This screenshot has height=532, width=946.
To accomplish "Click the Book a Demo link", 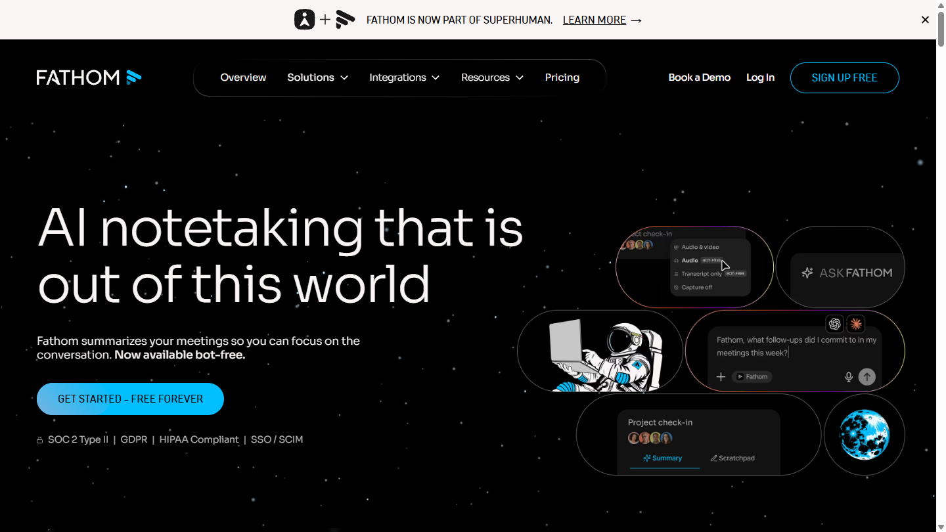I will tap(700, 78).
